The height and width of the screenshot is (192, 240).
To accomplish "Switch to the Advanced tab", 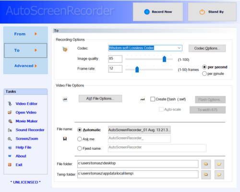I will click(25, 66).
